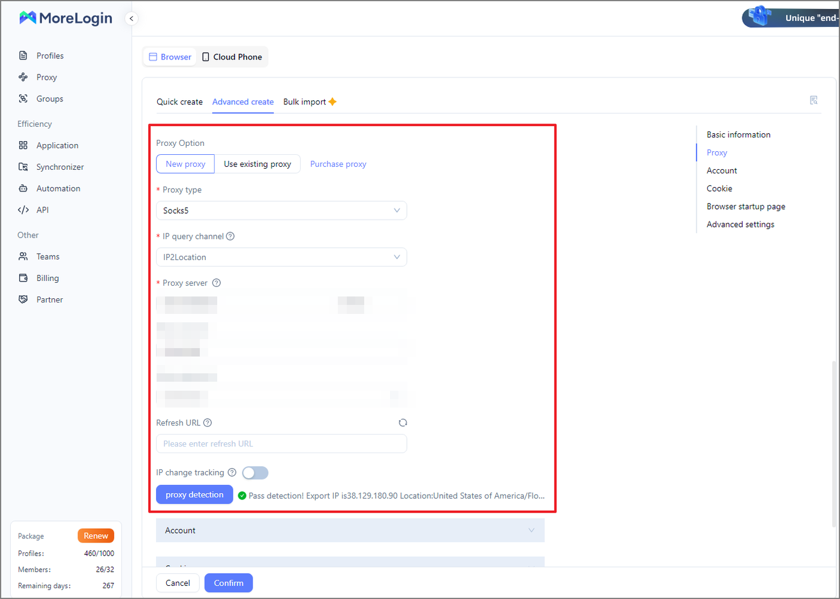Click the Renew package button
This screenshot has width=840, height=599.
pyautogui.click(x=96, y=536)
